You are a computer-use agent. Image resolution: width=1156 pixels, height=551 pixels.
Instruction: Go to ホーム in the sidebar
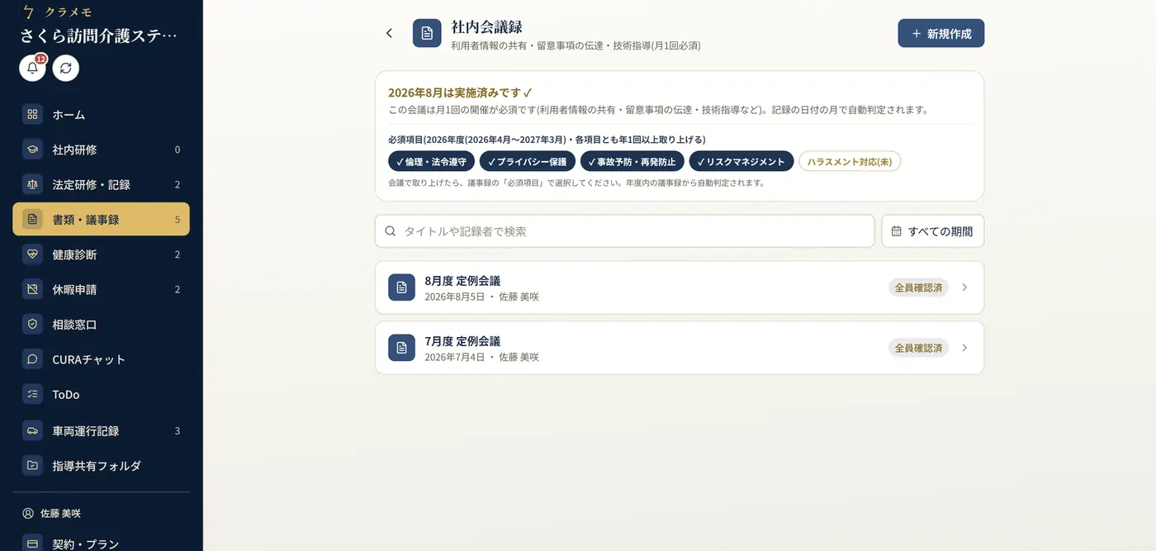click(x=101, y=115)
